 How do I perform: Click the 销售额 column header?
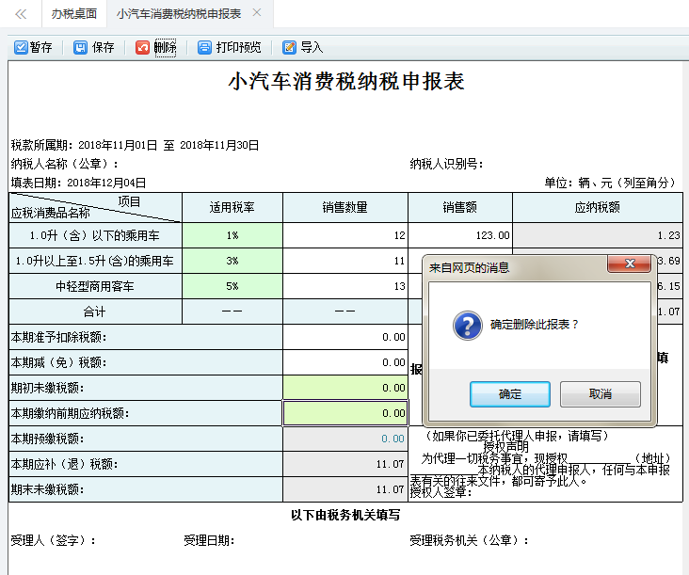(x=460, y=207)
